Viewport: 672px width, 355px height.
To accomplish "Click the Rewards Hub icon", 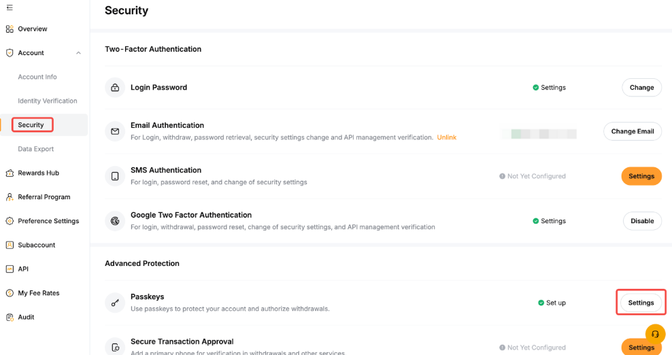I will (10, 173).
